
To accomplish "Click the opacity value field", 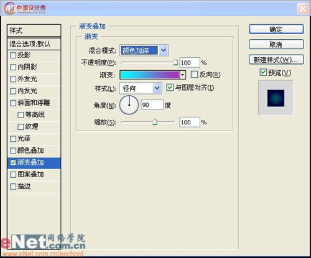I will click(190, 63).
